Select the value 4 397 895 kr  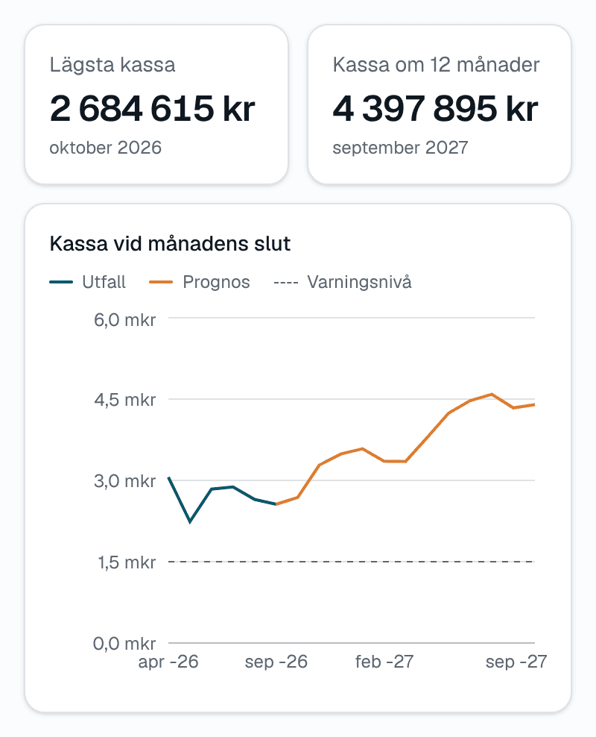pyautogui.click(x=435, y=109)
